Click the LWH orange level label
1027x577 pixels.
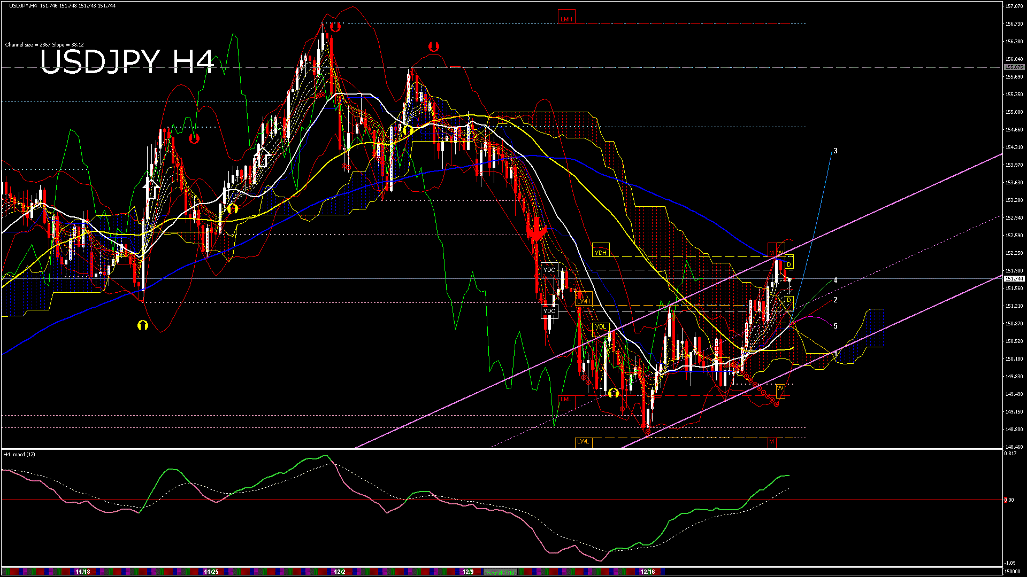click(583, 301)
